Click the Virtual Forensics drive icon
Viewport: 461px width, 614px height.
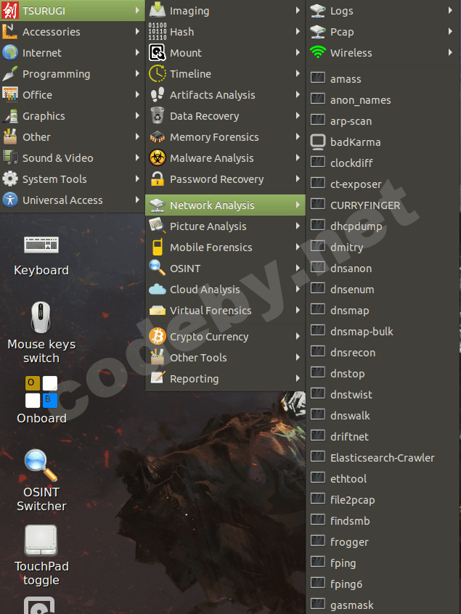coord(158,311)
